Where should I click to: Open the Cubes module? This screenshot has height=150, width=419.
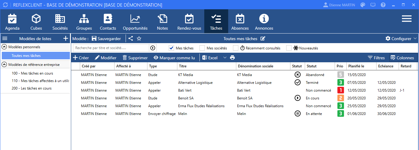pos(36,22)
